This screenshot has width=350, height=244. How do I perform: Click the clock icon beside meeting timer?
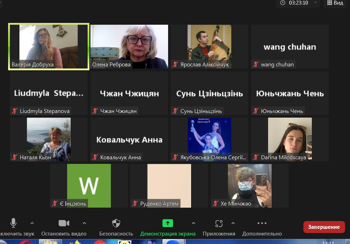[283, 3]
